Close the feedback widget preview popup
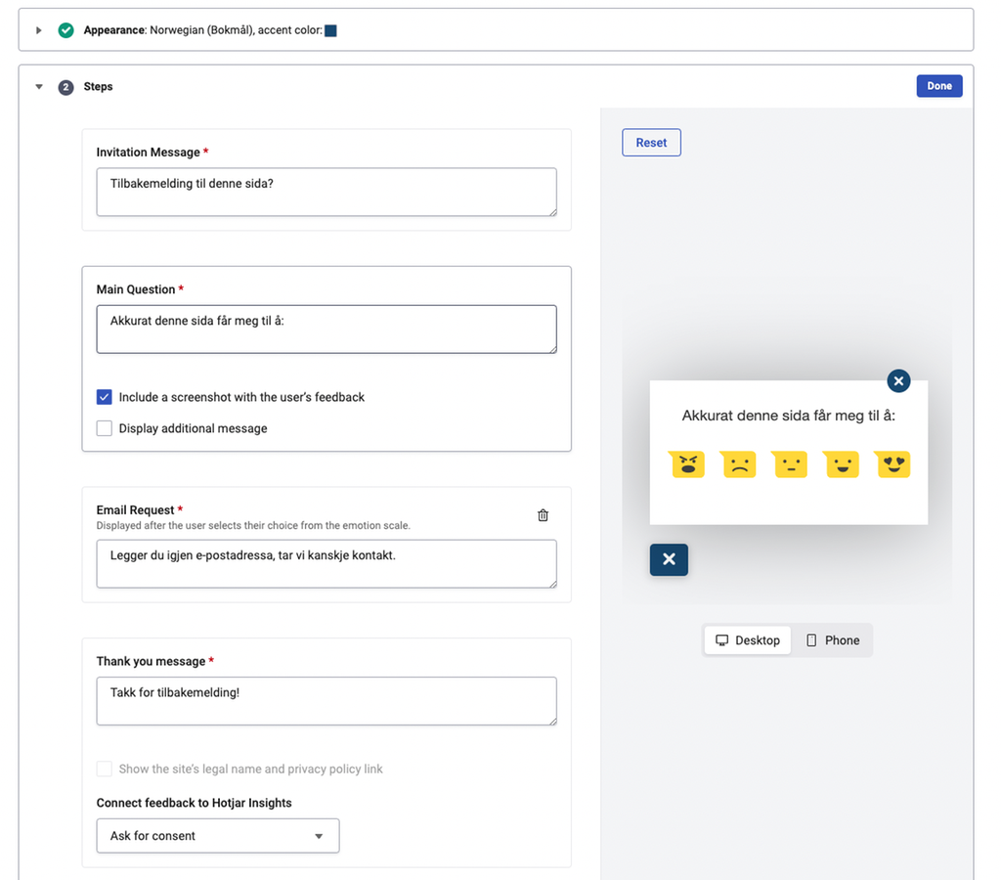The image size is (1001, 880). click(898, 381)
